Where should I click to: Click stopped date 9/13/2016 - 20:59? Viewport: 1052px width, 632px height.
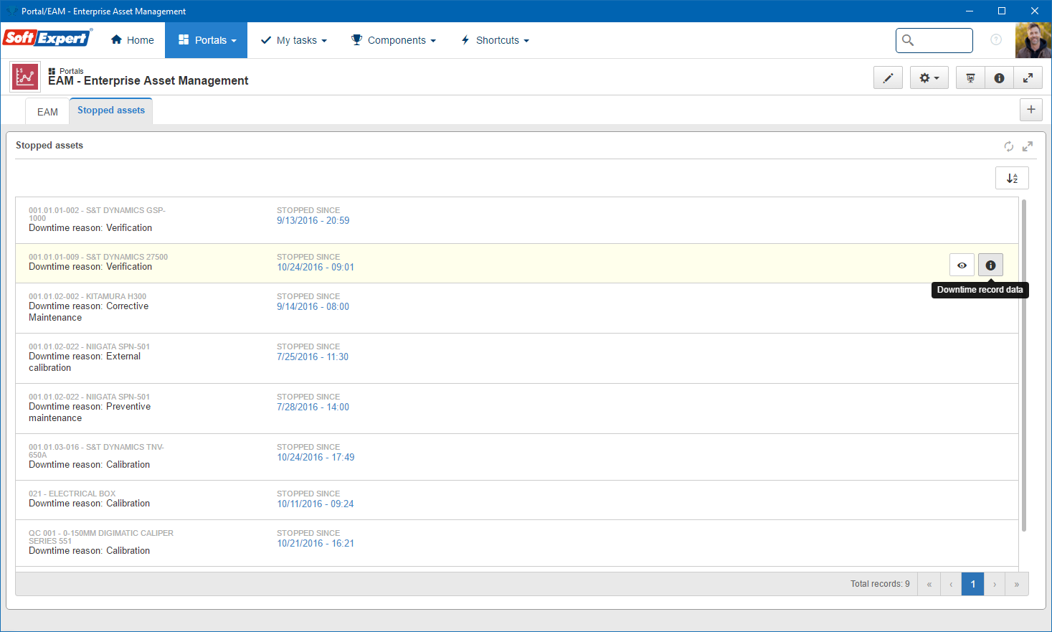[313, 221]
